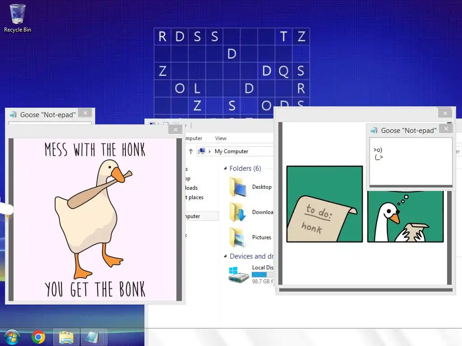Screen dimensions: 462x346
Task: Select the Downloads item in navigation pane
Action: tap(191, 188)
